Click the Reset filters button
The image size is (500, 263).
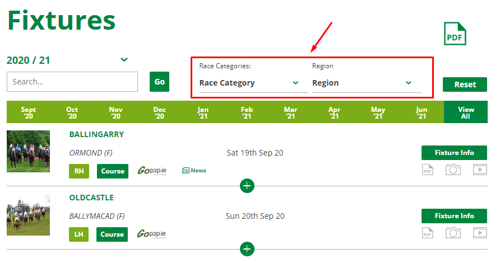click(x=465, y=84)
